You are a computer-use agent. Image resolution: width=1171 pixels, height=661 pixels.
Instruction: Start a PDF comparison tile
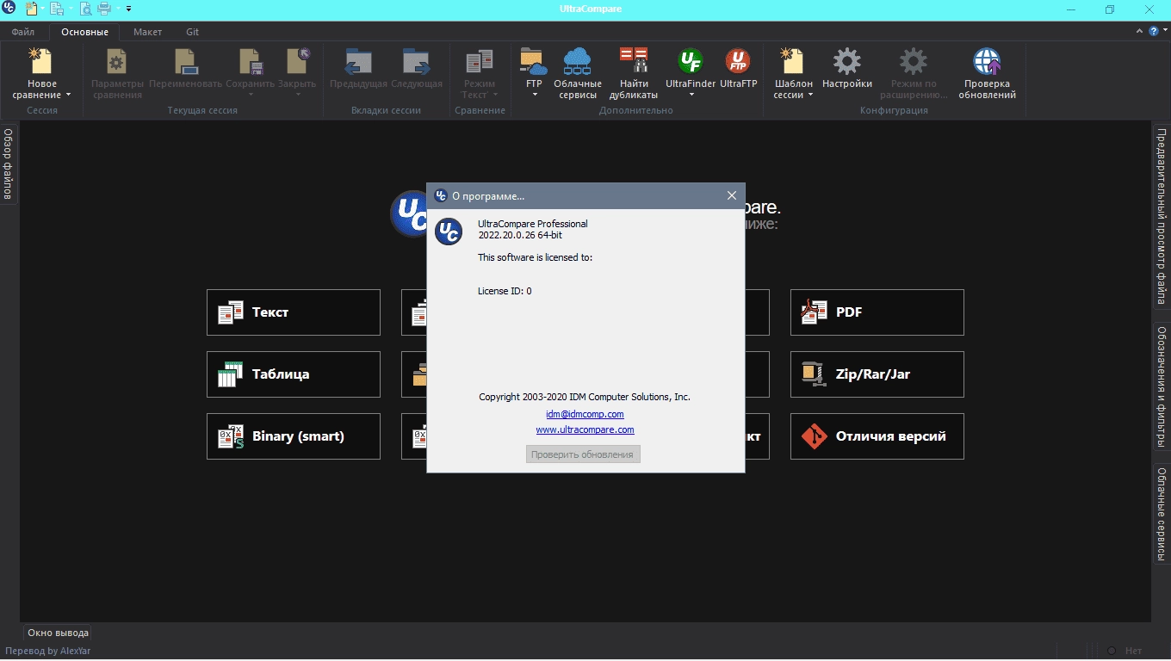877,312
